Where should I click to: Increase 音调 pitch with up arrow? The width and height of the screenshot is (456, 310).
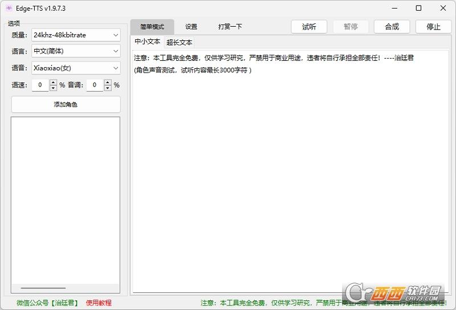[108, 82]
